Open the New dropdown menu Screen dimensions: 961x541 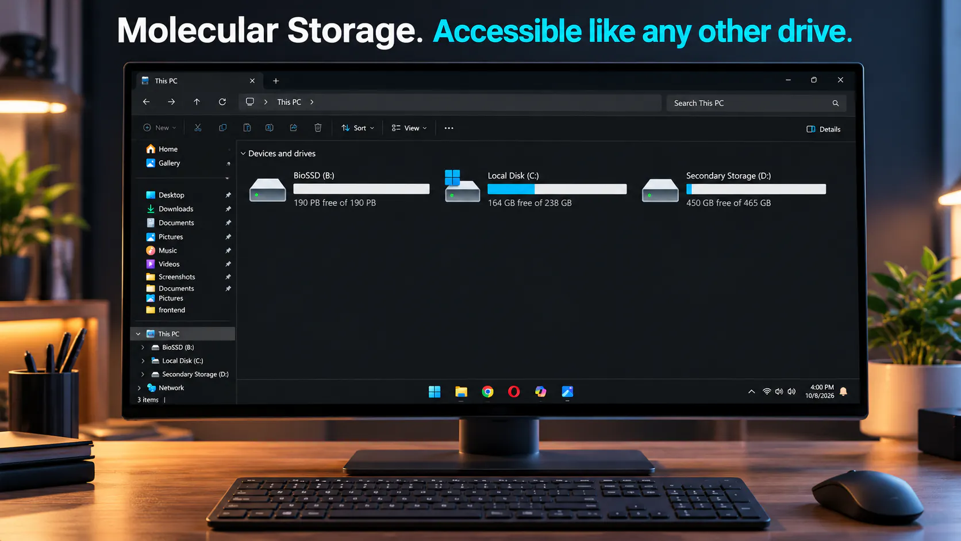point(159,128)
